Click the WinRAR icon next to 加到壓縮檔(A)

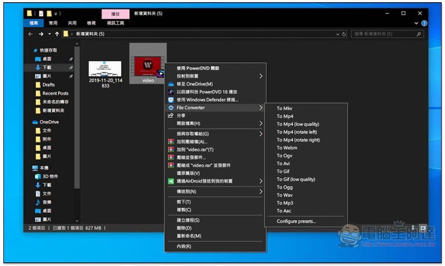(x=171, y=142)
